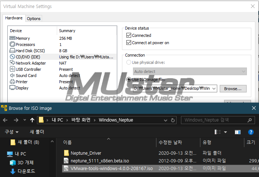Go back with the left arrow in Browse dialog
Viewport: 259px width, 177px height.
(x=5, y=120)
